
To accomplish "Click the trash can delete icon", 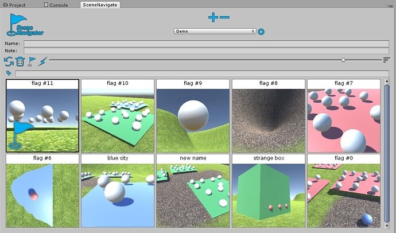I will (20, 61).
